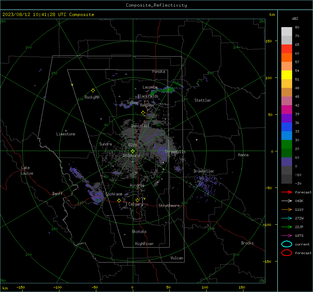Click the Stettler label
Image resolution: width=313 pixels, height=292 pixels.
tap(203, 100)
